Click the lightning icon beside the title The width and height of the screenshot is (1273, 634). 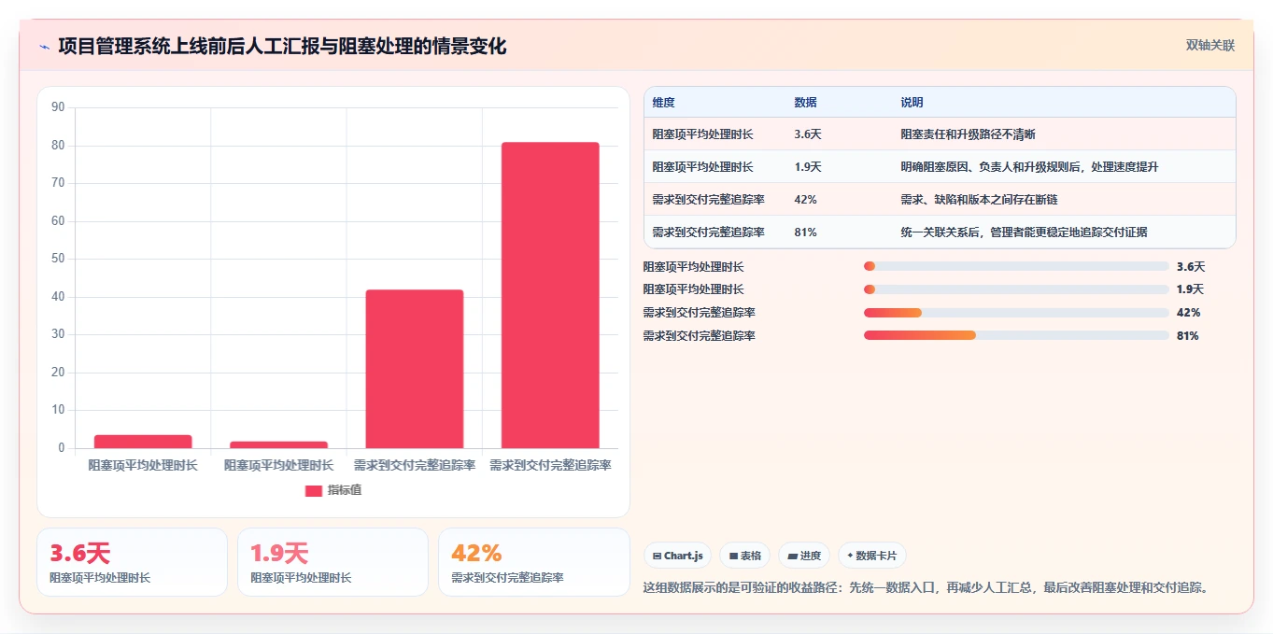coord(44,47)
